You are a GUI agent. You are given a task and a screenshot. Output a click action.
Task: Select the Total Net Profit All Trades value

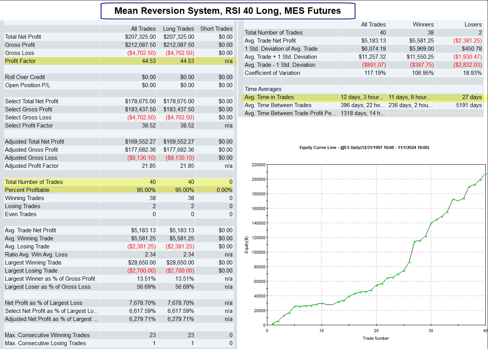point(140,37)
